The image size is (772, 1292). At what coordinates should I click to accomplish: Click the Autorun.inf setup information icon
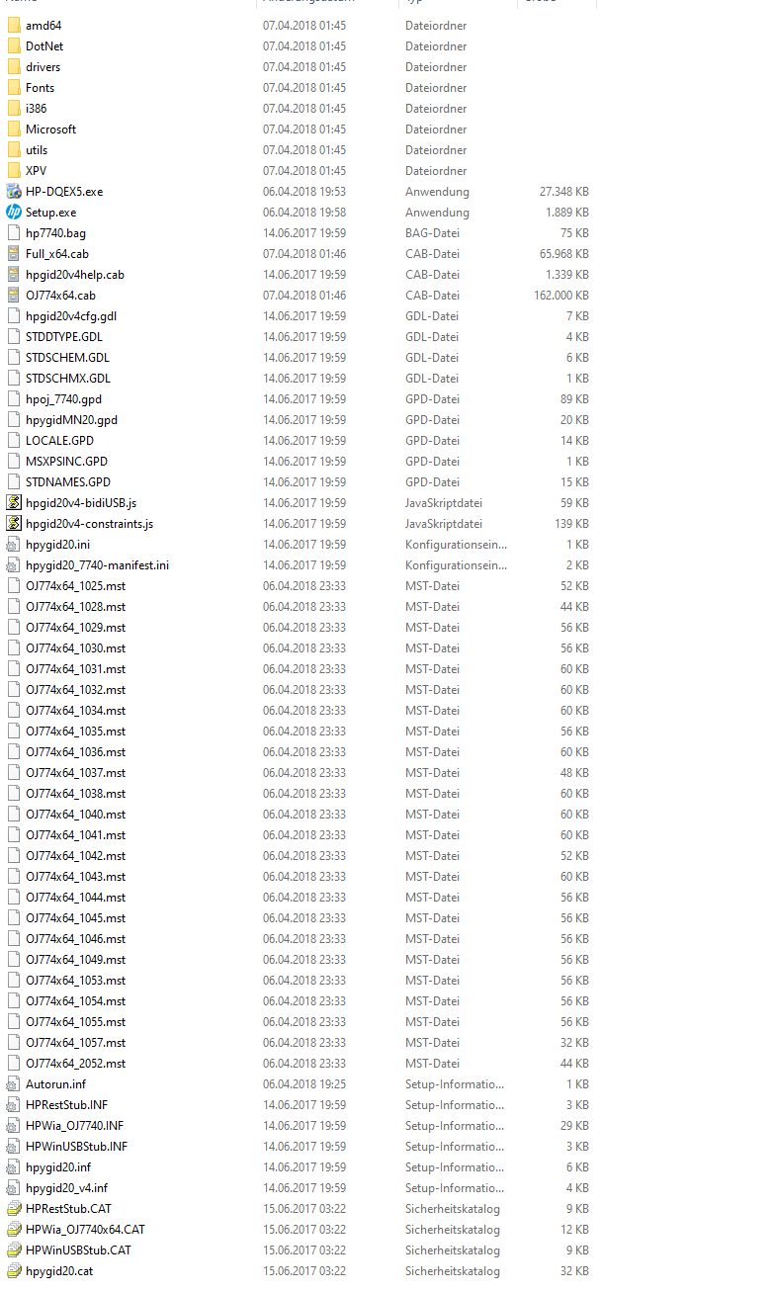14,1084
